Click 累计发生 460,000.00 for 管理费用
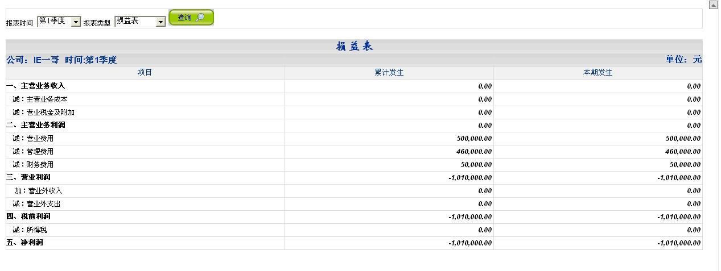The height and width of the screenshot is (271, 721). [x=475, y=151]
